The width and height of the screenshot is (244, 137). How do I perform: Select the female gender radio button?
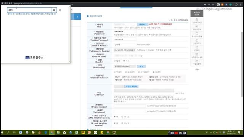124,61
